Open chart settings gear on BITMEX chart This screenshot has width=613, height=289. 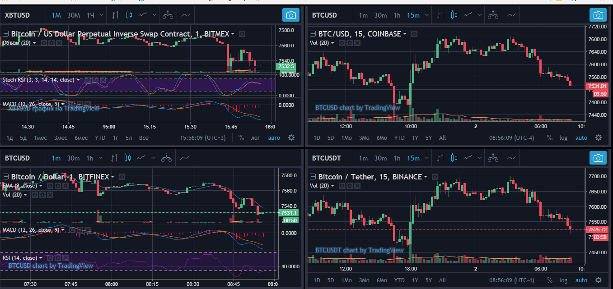click(x=291, y=138)
